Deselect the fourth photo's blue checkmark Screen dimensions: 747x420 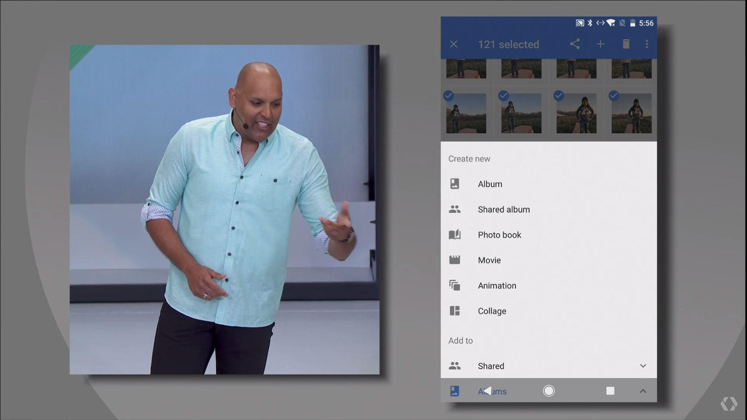pyautogui.click(x=614, y=95)
